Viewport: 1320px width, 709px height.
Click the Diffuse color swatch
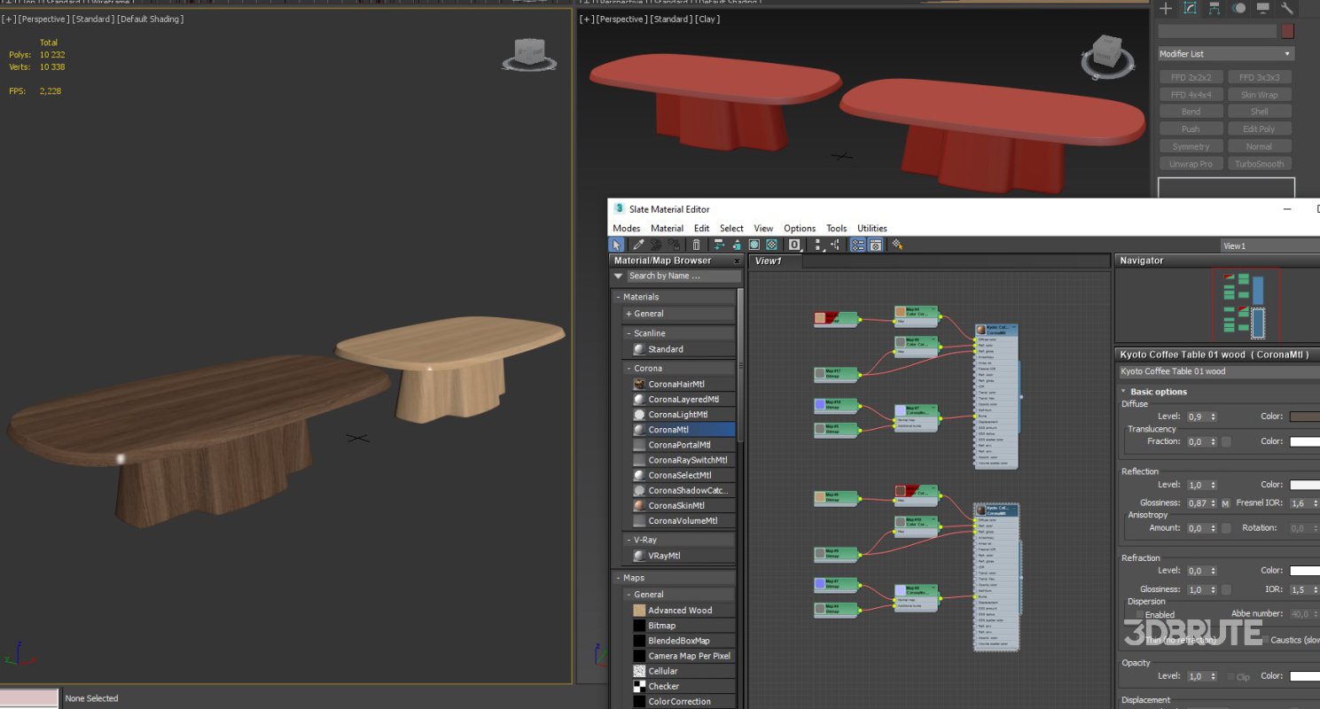click(x=1304, y=417)
